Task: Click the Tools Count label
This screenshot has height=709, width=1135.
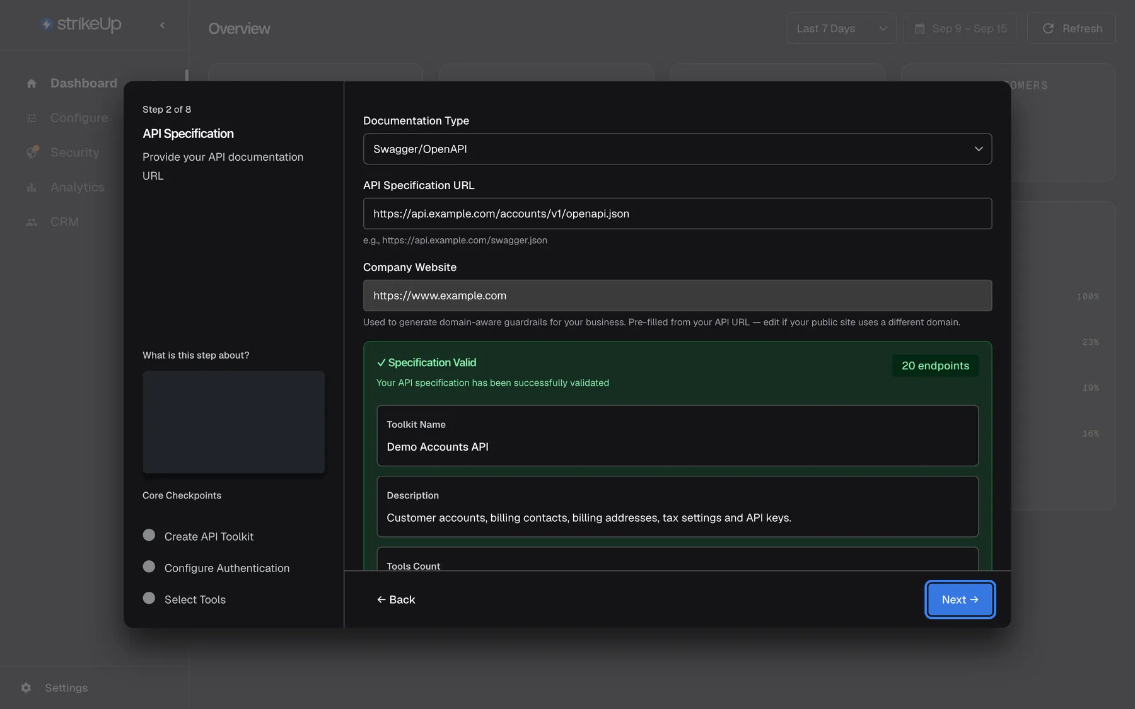Action: 413,566
